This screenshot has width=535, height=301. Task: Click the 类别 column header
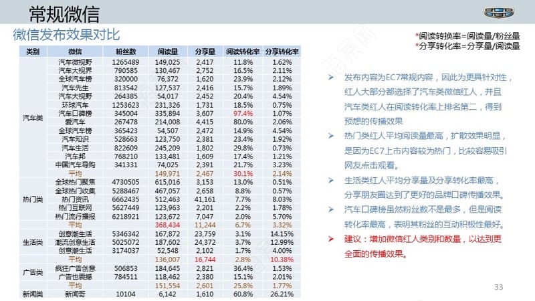point(33,52)
